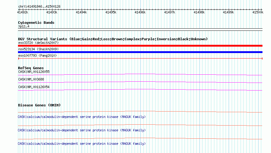Click the orange line above the second CASK link
The image size is (271, 153).
click(x=140, y=125)
